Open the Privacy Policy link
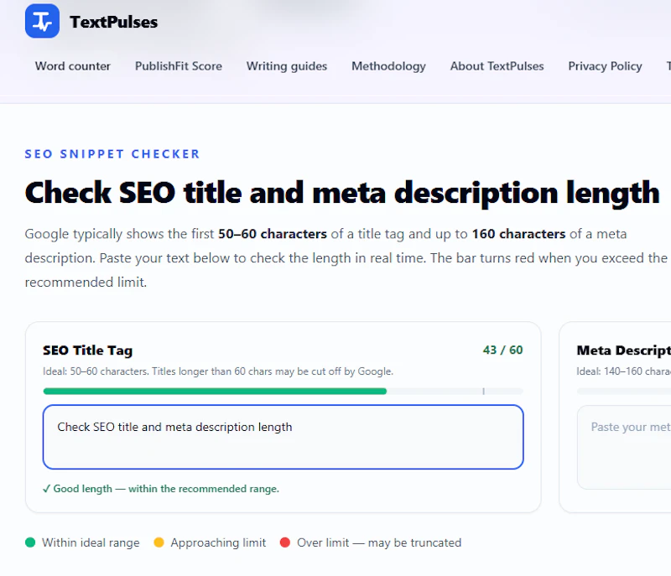 605,66
